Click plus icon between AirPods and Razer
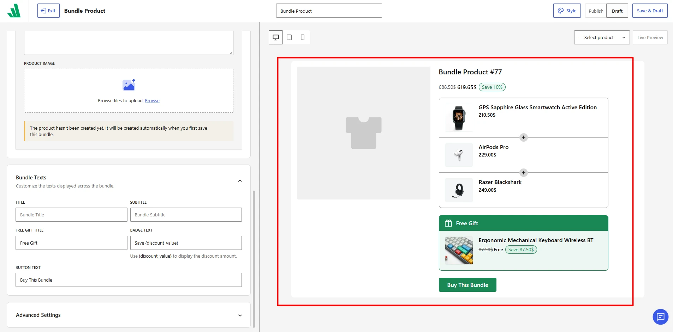The image size is (673, 332). tap(524, 173)
